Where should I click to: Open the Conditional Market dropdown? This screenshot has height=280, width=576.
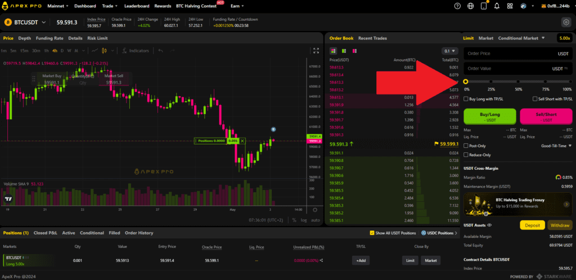[521, 38]
